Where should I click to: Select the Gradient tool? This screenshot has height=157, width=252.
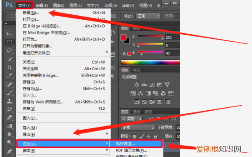click(10, 126)
